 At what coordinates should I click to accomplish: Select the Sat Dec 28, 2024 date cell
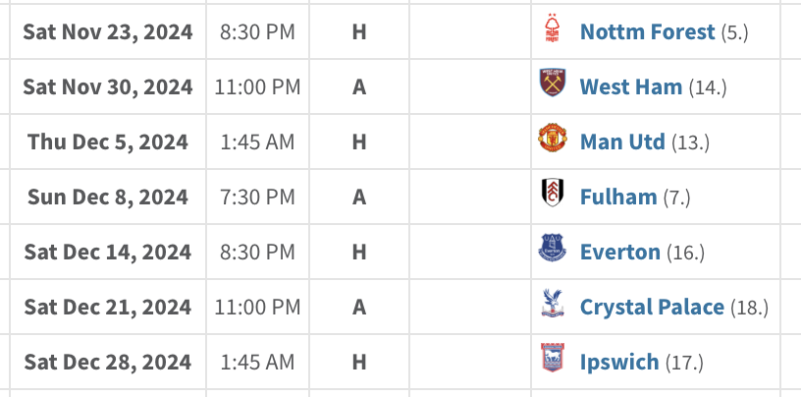tap(108, 362)
